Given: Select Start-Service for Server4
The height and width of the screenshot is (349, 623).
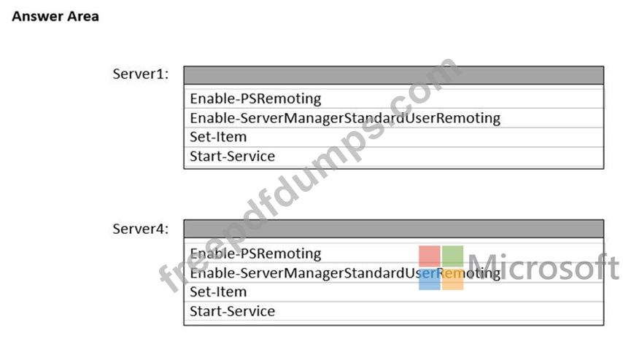Looking at the screenshot, I should pyautogui.click(x=233, y=311).
